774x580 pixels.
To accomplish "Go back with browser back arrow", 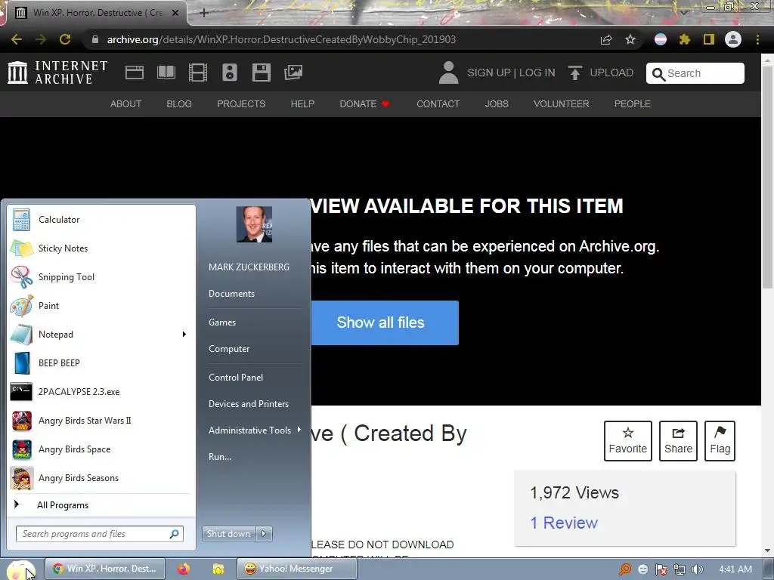I will 17,39.
